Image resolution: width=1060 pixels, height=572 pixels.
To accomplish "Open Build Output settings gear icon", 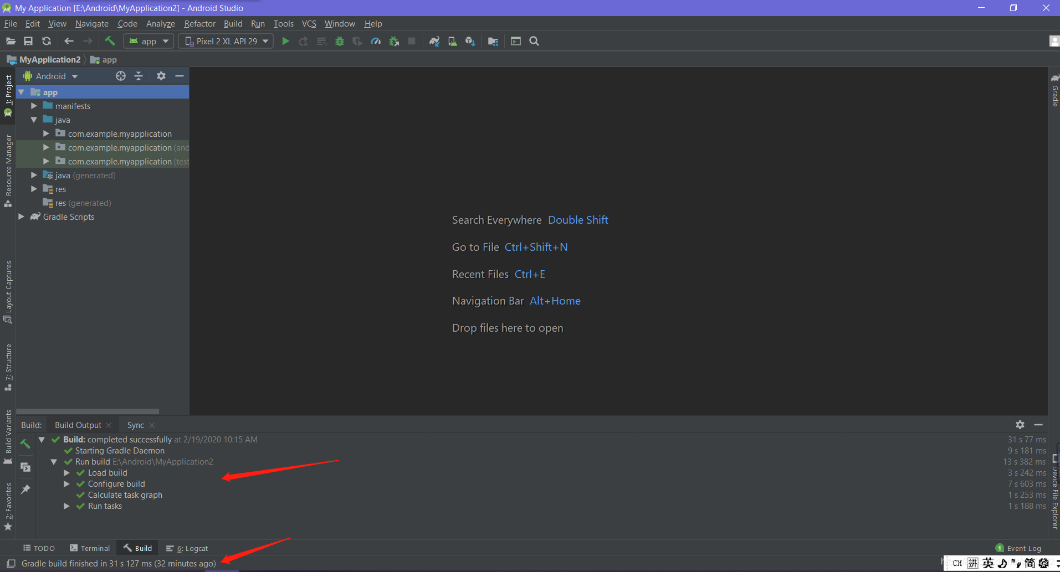I will click(x=1020, y=425).
